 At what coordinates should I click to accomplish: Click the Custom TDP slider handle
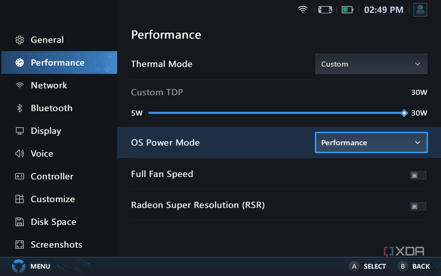pyautogui.click(x=404, y=113)
